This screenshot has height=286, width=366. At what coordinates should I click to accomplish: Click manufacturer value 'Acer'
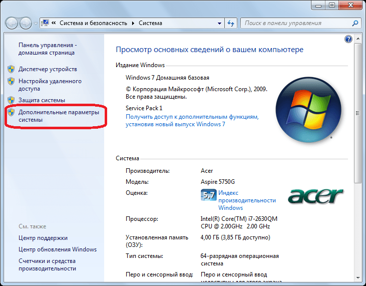pos(207,171)
